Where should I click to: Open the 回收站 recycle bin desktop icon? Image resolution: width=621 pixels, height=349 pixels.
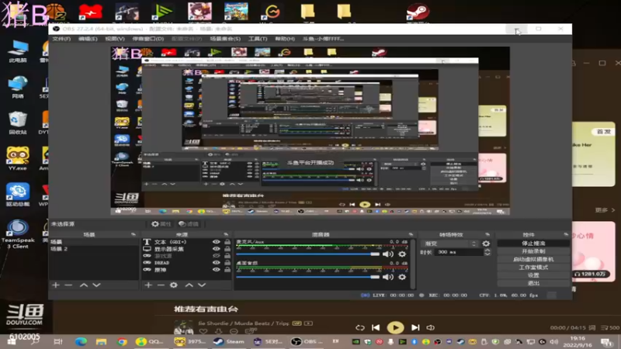(18, 123)
